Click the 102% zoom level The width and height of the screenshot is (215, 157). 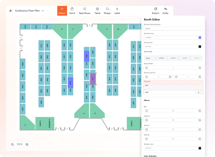[x=20, y=144]
